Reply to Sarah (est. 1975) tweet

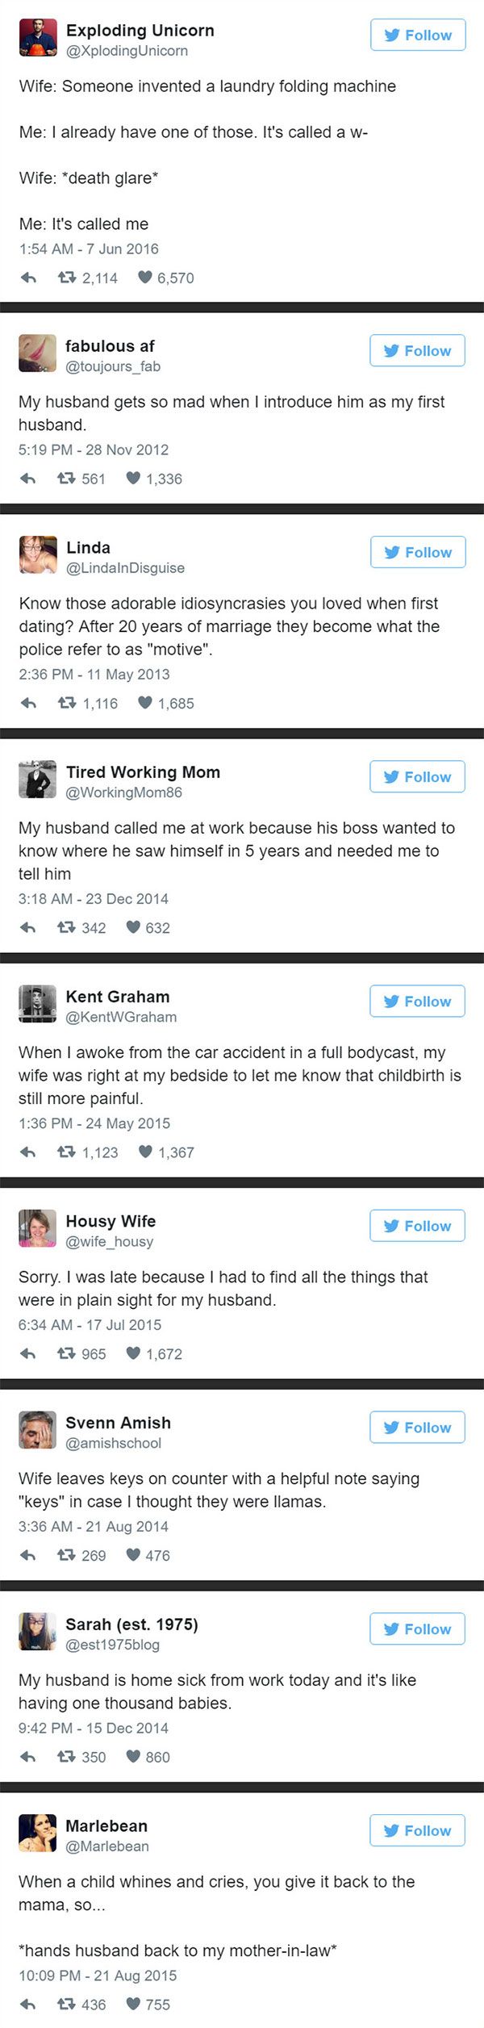[28, 1757]
